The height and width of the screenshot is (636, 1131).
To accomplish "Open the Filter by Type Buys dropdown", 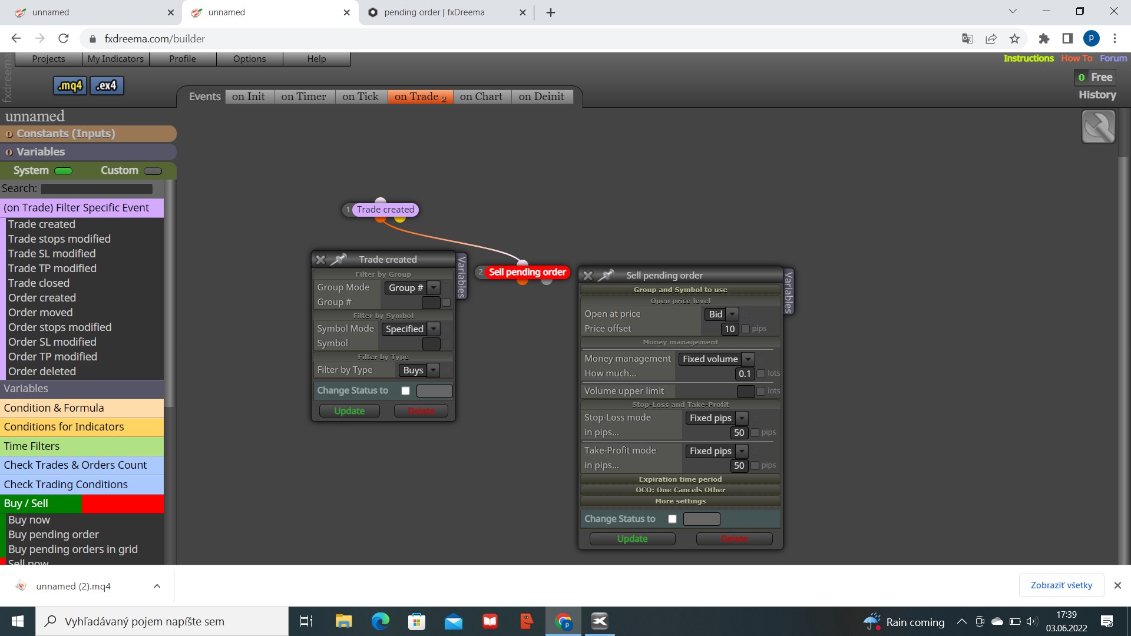I will [x=419, y=370].
